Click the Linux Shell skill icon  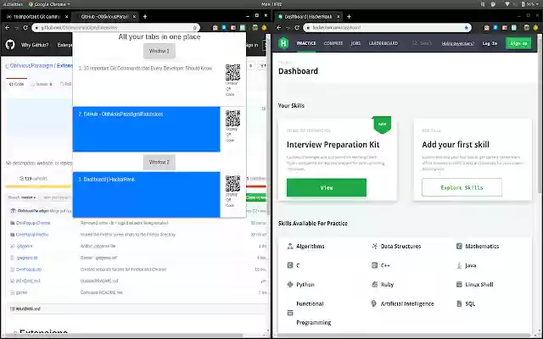pyautogui.click(x=459, y=285)
